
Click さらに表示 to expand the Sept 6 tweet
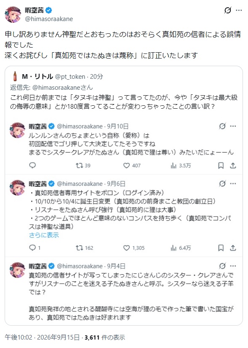click(44, 235)
